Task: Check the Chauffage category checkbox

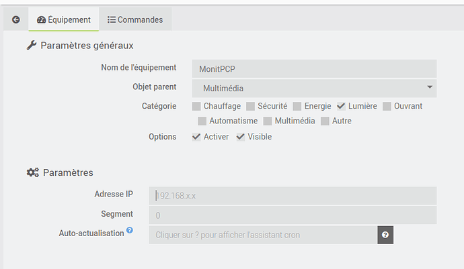Action: (x=196, y=106)
